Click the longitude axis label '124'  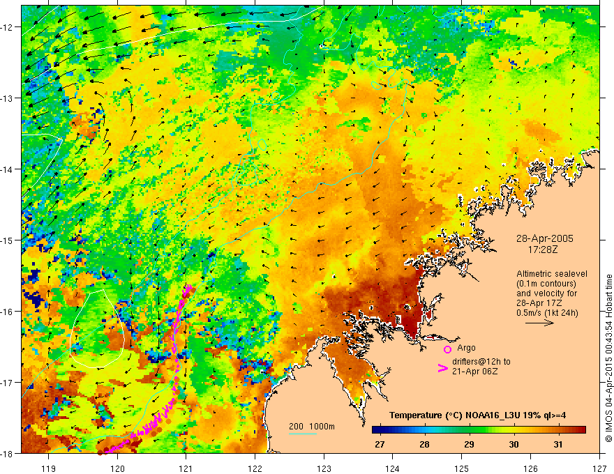pos(393,468)
